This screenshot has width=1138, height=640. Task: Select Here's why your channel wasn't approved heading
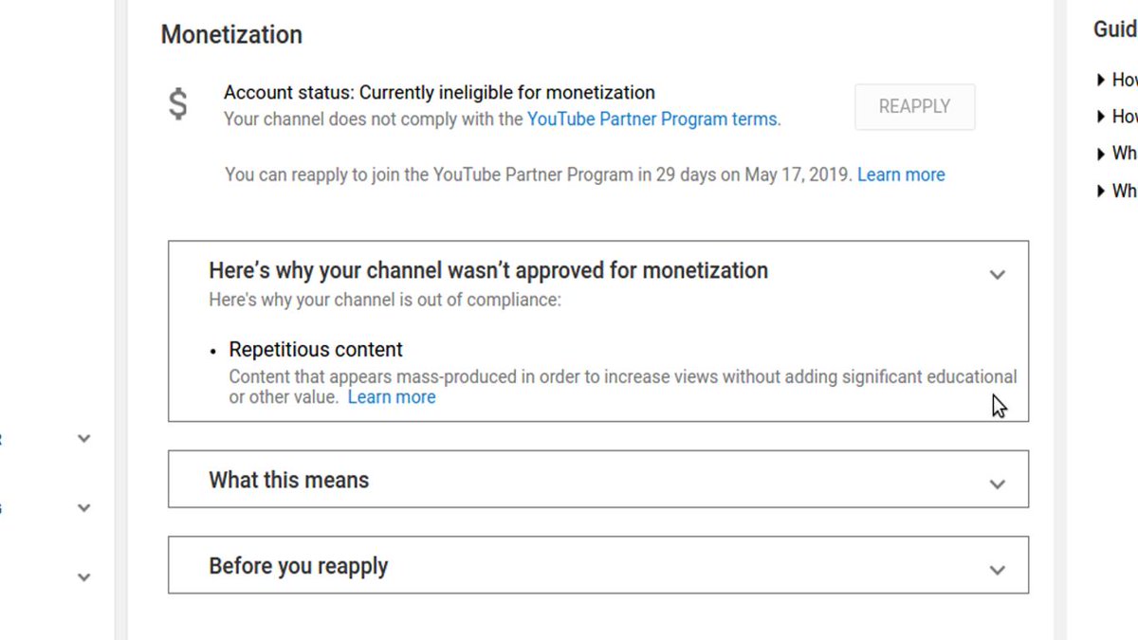[x=488, y=270]
